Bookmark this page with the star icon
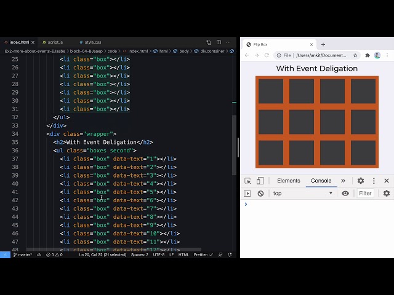 point(355,55)
